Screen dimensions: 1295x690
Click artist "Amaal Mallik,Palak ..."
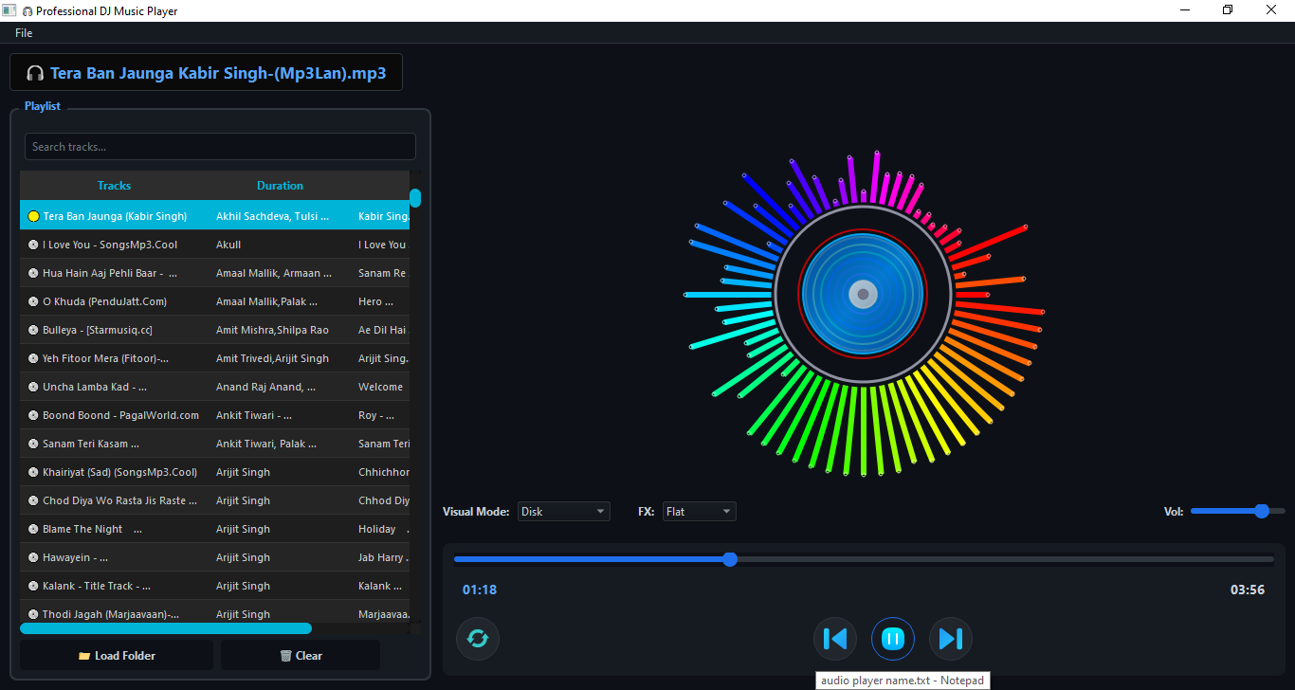pos(266,301)
